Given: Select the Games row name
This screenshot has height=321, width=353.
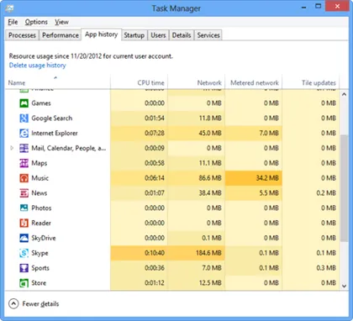Looking at the screenshot, I should [x=41, y=103].
